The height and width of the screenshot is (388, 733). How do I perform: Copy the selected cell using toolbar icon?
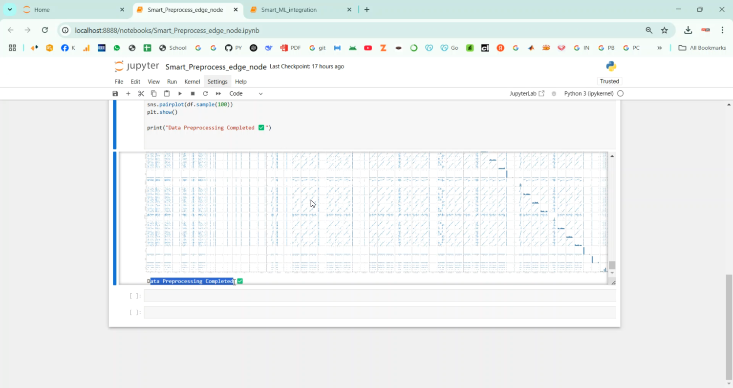tap(153, 93)
